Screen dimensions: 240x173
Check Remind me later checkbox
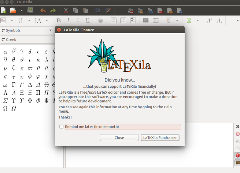[x=62, y=127]
